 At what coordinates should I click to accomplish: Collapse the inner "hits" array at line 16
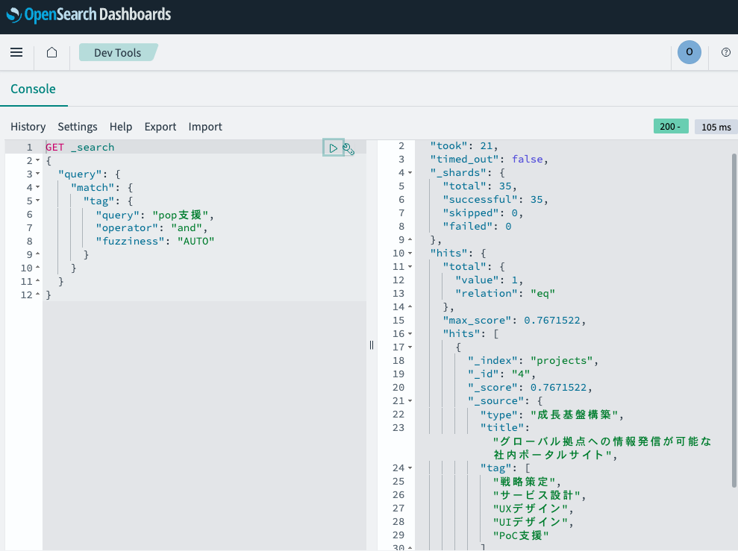pos(410,334)
